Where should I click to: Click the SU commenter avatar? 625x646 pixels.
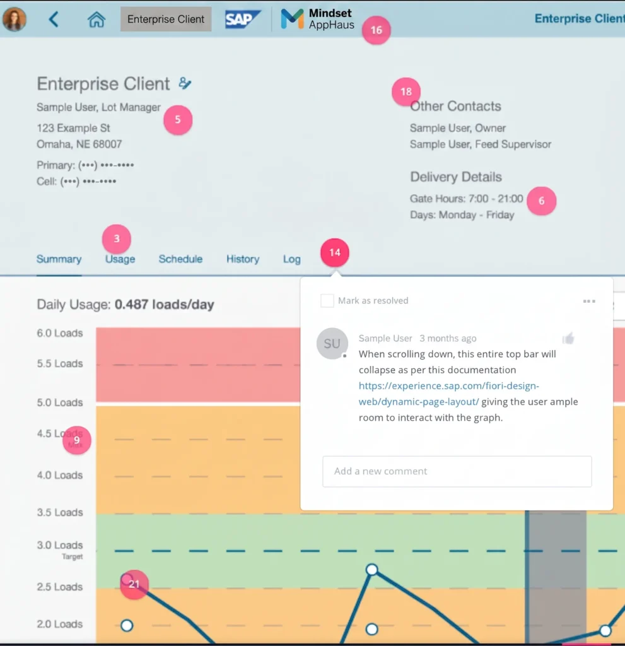(x=332, y=343)
